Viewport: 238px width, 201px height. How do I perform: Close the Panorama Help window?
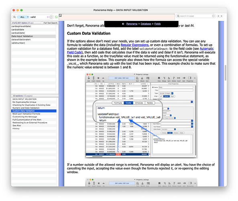pyautogui.click(x=14, y=10)
